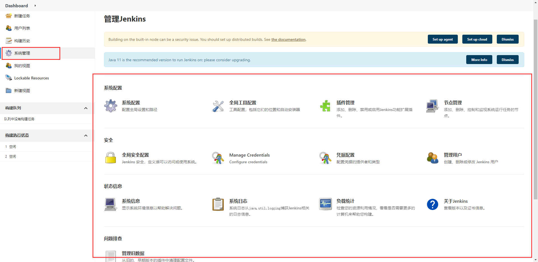Viewport: 538px width, 262px height.
Task: Click the 凭据配置 keys icon
Action: (x=325, y=158)
